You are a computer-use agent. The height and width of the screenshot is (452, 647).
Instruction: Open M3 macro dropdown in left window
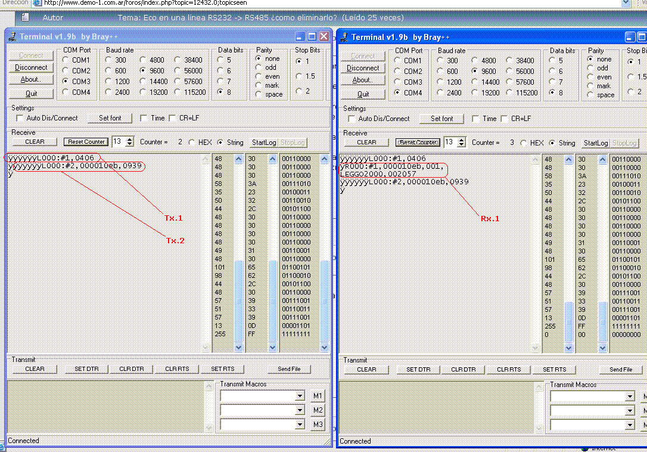(300, 425)
